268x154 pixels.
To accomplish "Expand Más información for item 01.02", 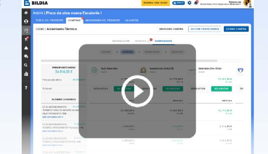I will (x=53, y=131).
